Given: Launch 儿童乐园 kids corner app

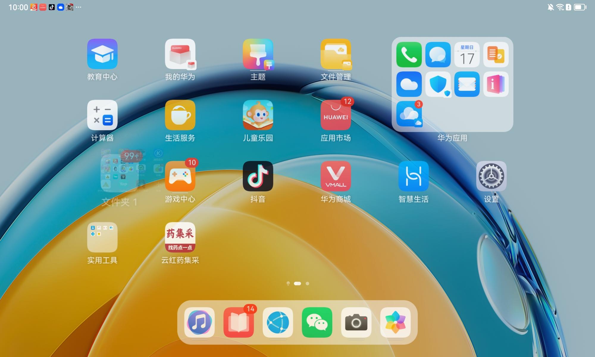Looking at the screenshot, I should pos(258,115).
